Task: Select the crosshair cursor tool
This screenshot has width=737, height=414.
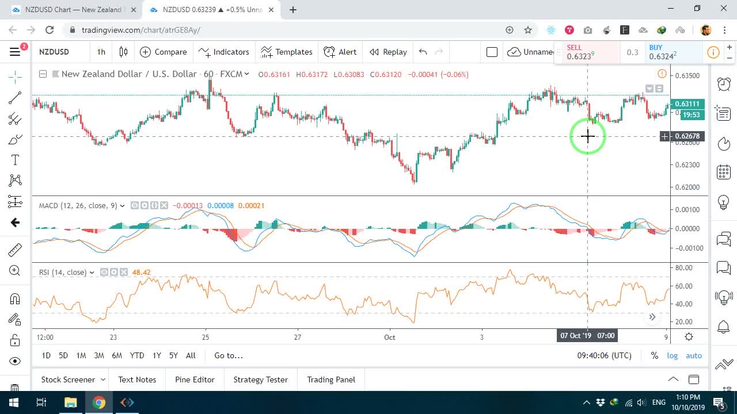Action: pos(15,76)
